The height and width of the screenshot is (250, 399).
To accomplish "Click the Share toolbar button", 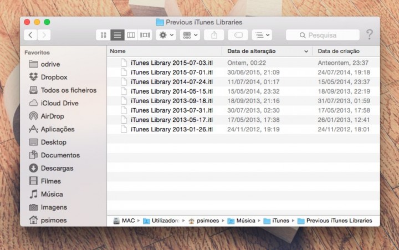I will coord(214,35).
